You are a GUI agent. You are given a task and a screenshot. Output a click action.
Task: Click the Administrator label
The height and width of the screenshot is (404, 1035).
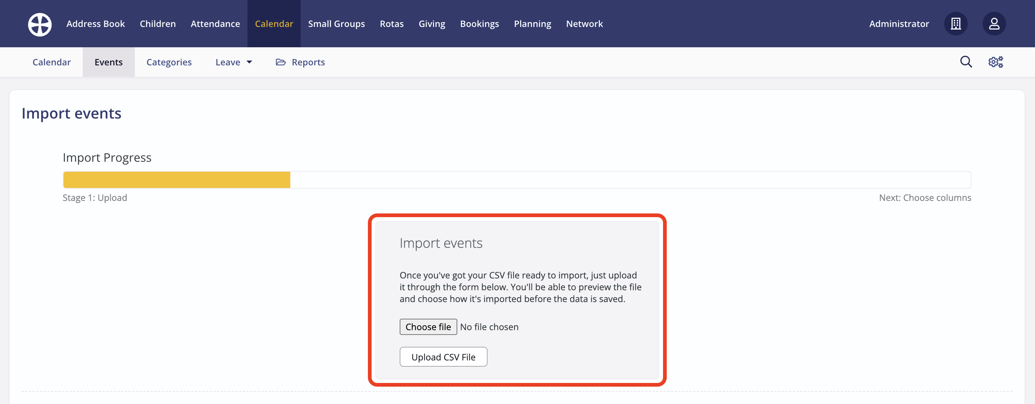[899, 24]
